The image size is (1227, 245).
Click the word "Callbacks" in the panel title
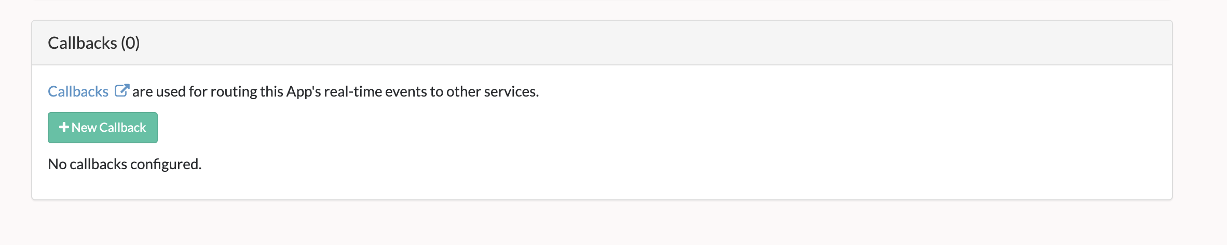tap(83, 43)
